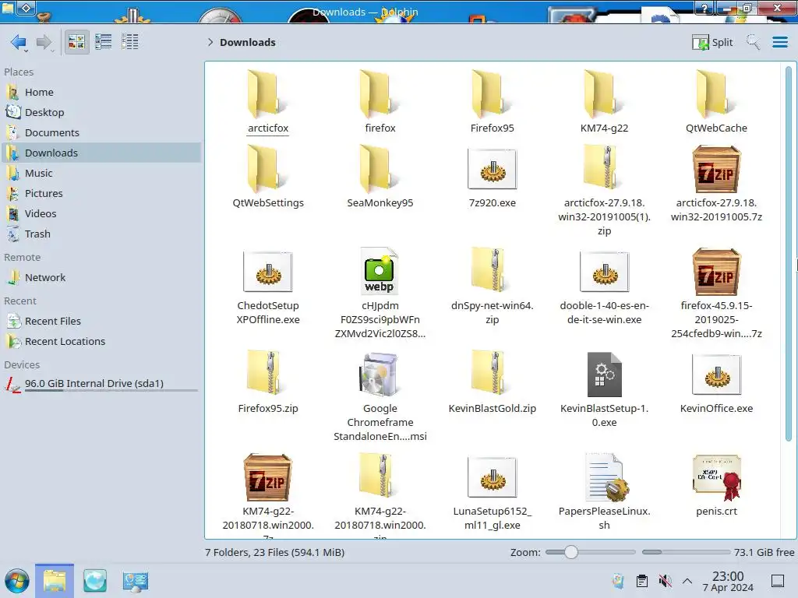Viewport: 798px width, 598px height.
Task: Open Recent Files entry
Action: tap(101, 322)
